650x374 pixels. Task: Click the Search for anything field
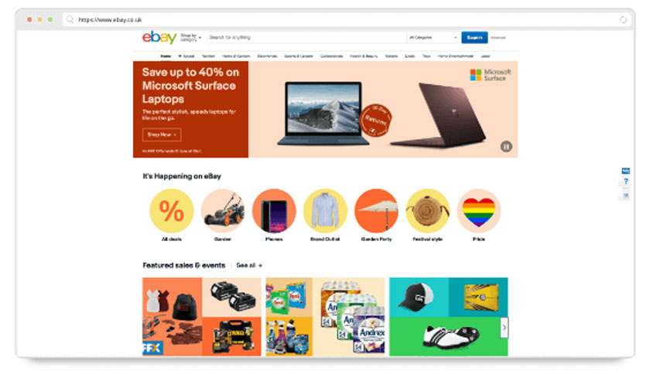[x=306, y=37]
